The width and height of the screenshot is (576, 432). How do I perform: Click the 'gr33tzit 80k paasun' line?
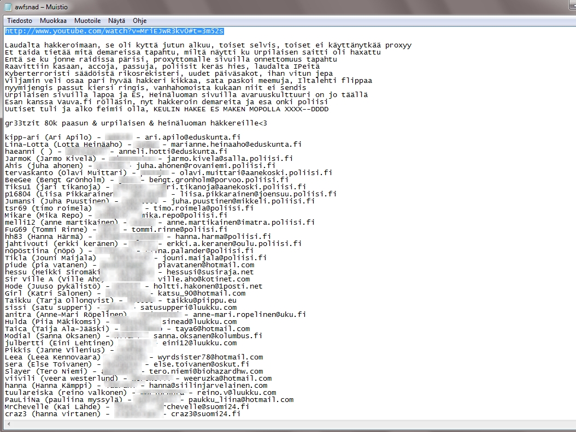click(136, 123)
